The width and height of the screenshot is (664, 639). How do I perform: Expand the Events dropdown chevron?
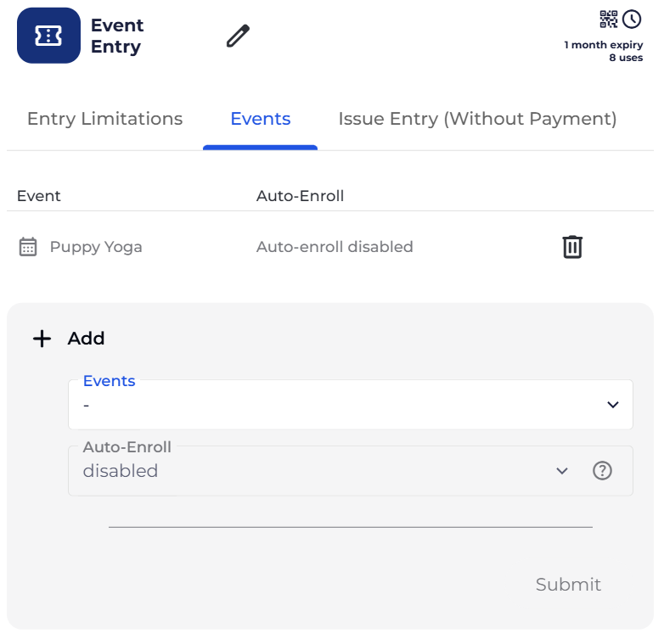tap(613, 405)
